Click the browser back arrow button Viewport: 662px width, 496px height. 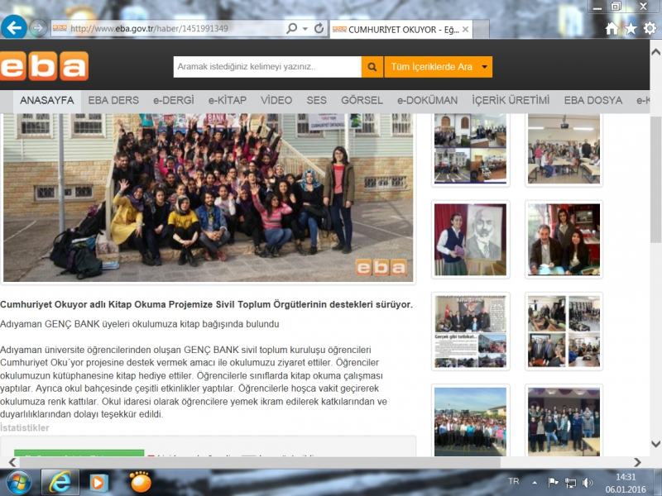click(x=13, y=27)
